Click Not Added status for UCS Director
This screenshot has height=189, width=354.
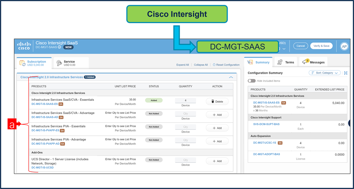click(154, 160)
